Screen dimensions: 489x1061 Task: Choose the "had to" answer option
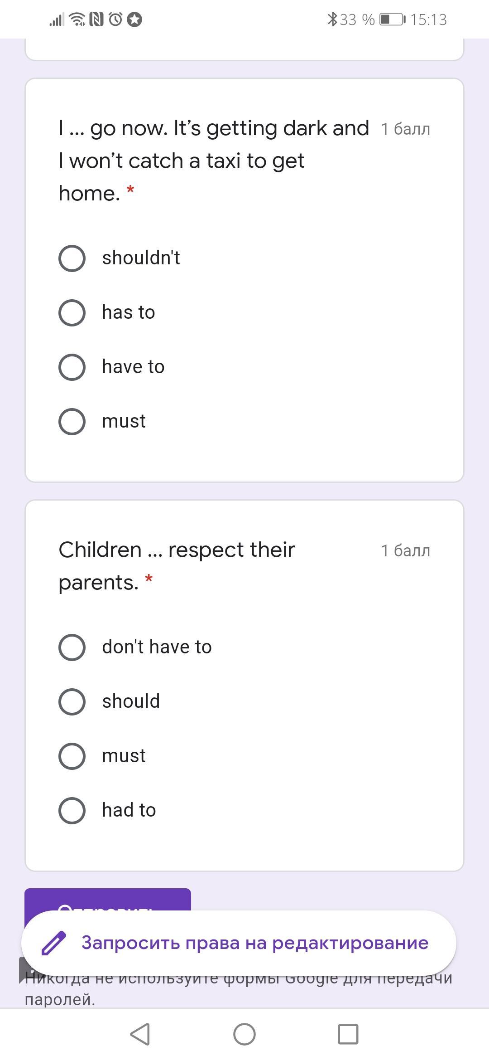coord(72,811)
